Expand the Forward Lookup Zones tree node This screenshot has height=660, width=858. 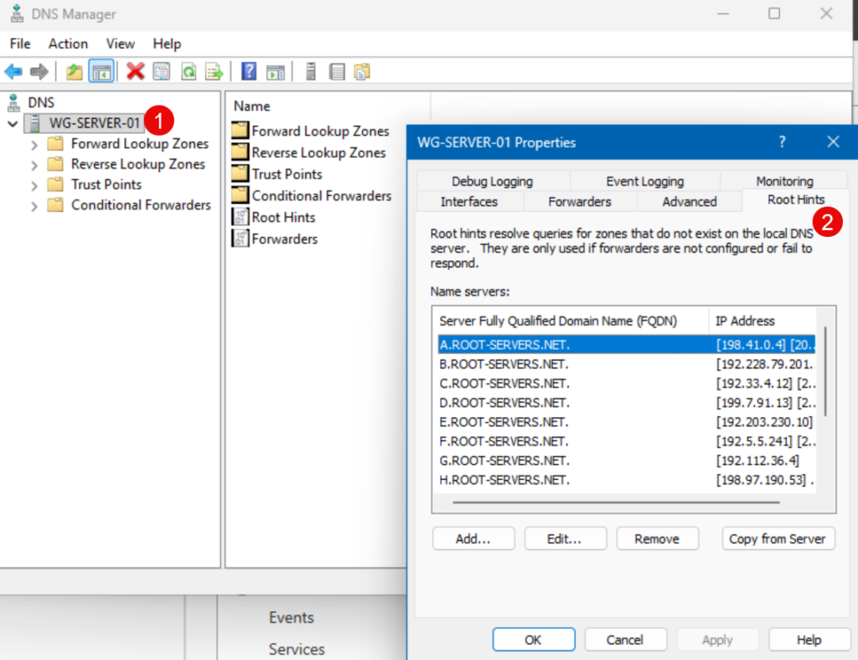pyautogui.click(x=34, y=144)
